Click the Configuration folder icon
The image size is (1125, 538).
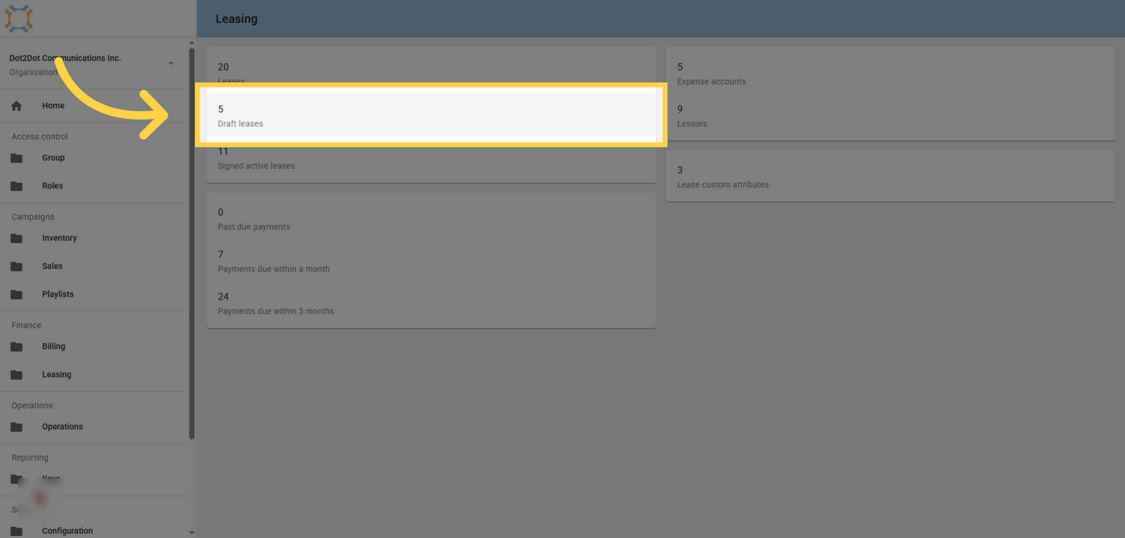click(16, 531)
